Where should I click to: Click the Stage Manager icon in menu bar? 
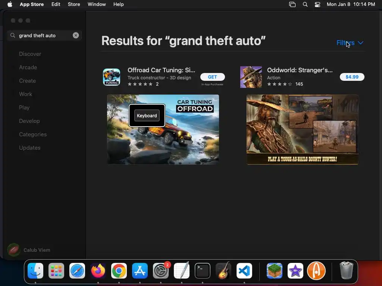(x=292, y=4)
